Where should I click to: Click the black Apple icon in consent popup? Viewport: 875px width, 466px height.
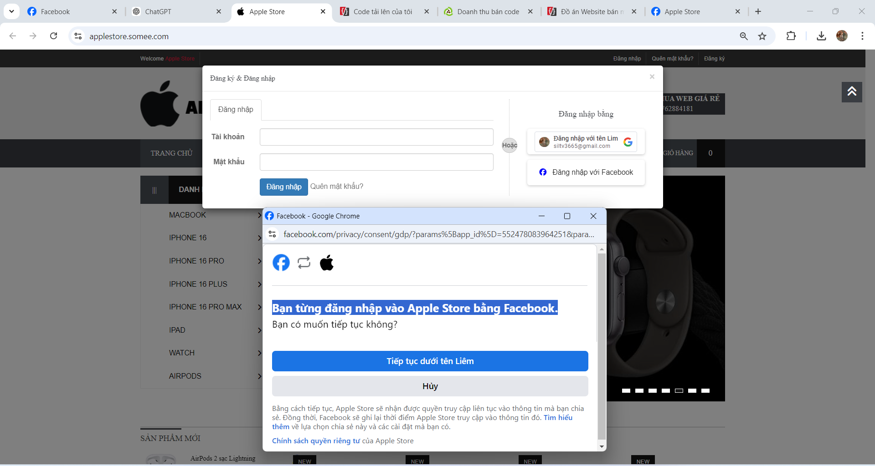click(x=327, y=263)
